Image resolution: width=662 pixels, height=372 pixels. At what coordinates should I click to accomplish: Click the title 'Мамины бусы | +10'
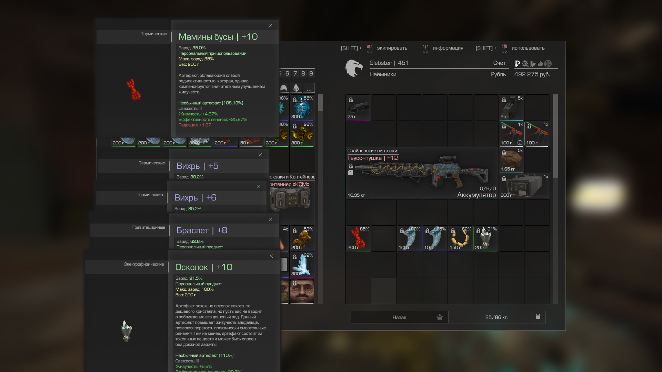[x=218, y=37]
